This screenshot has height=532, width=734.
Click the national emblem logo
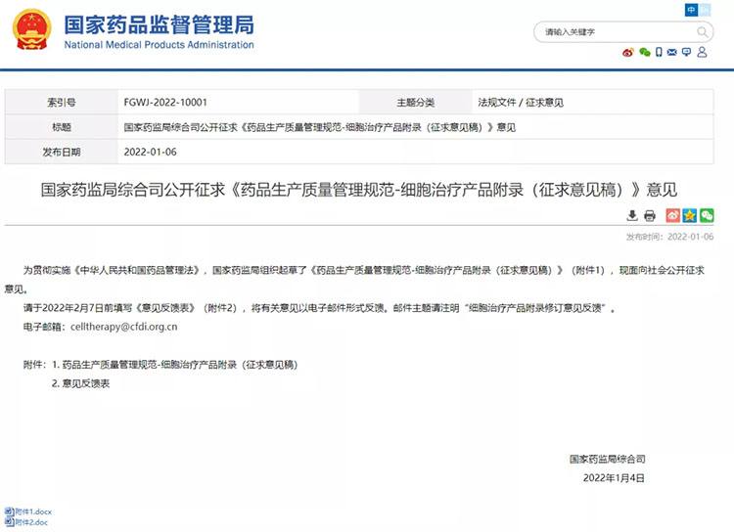[31, 29]
